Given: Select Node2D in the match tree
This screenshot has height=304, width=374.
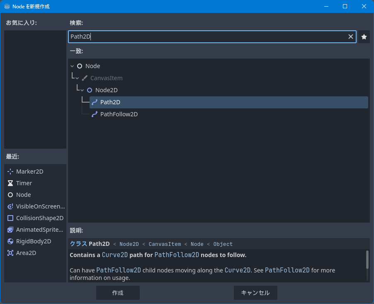Looking at the screenshot, I should (107, 90).
